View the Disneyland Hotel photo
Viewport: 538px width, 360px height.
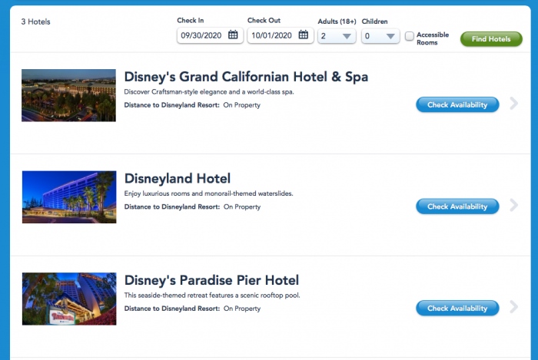tap(68, 197)
